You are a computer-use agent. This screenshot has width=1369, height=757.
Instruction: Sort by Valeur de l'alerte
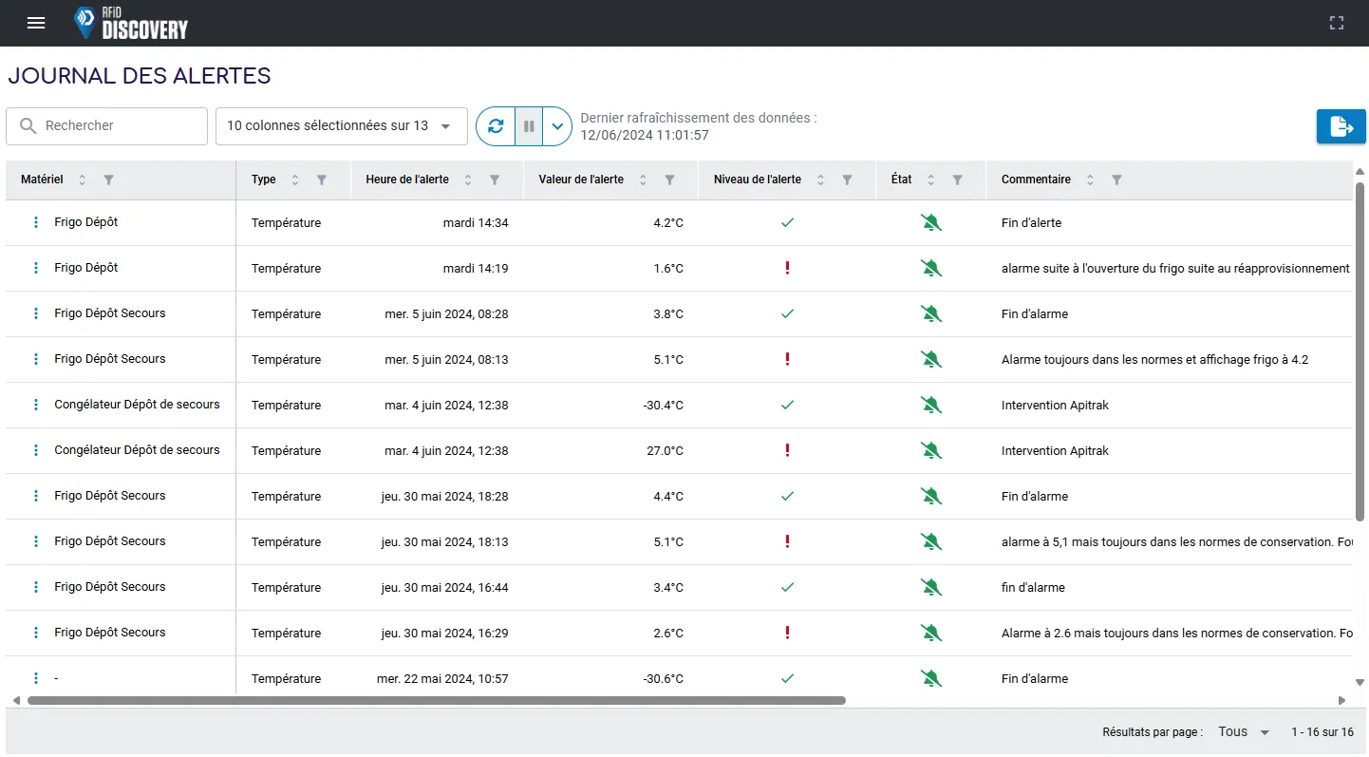tap(643, 180)
